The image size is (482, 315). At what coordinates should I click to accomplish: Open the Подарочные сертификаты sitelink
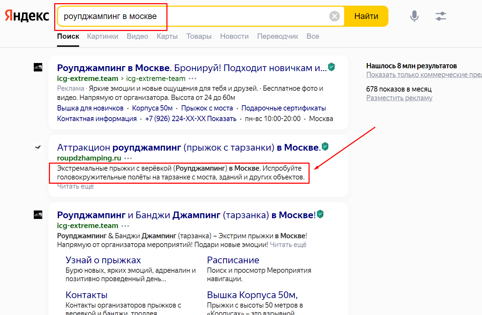tap(284, 108)
